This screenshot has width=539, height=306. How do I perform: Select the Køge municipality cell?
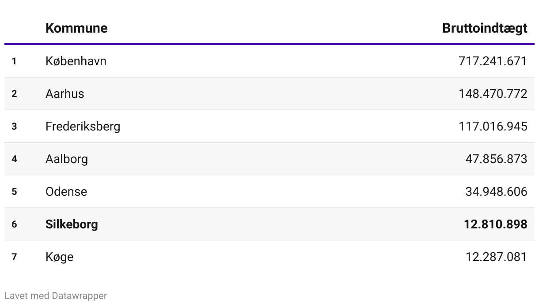pyautogui.click(x=59, y=257)
